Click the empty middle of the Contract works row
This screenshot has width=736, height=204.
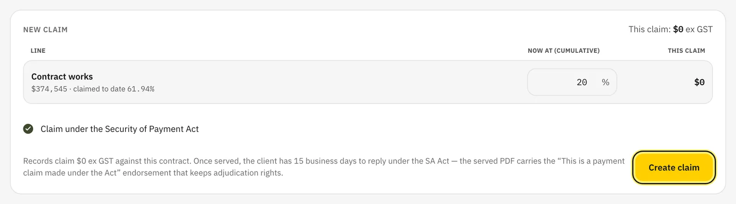point(340,82)
